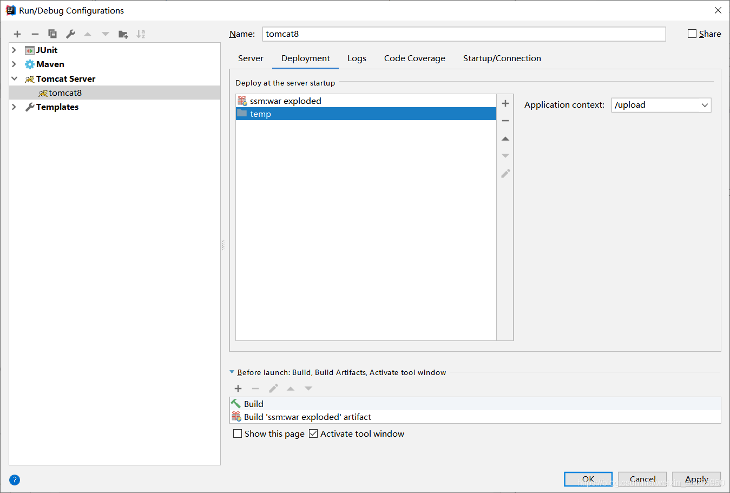730x493 pixels.
Task: Sort configurations alphabetically
Action: pos(141,34)
